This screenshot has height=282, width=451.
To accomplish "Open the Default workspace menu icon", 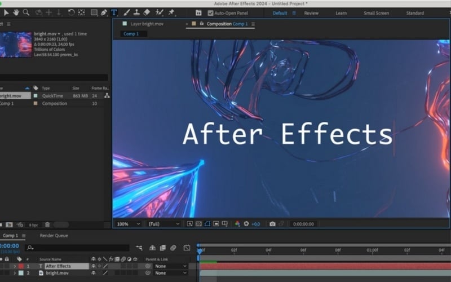I will click(294, 13).
